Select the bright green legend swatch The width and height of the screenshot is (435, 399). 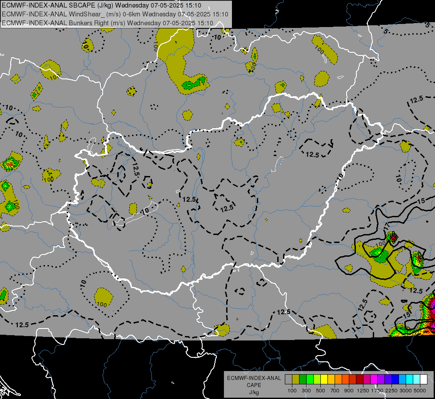(310, 379)
